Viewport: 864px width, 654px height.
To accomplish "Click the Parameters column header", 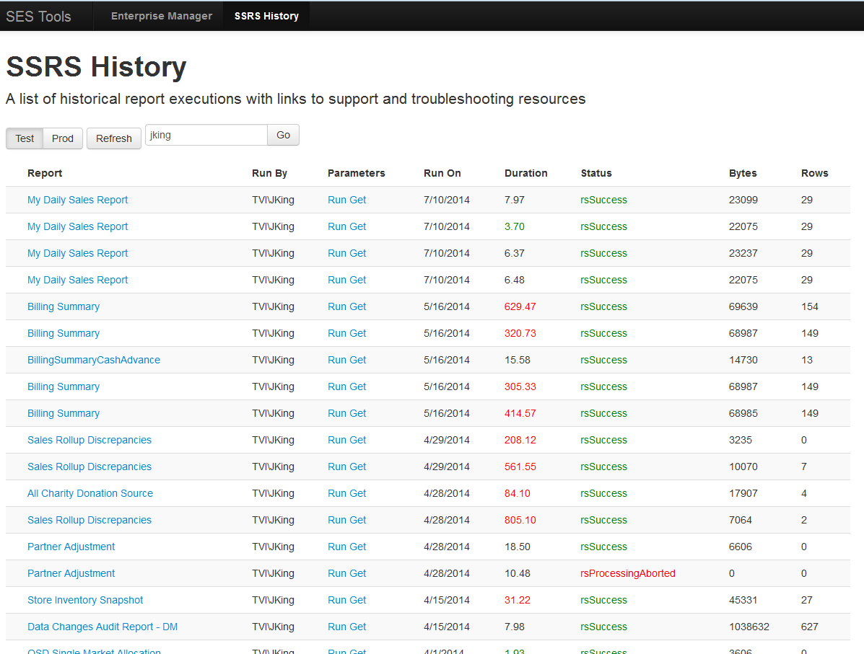I will 356,173.
